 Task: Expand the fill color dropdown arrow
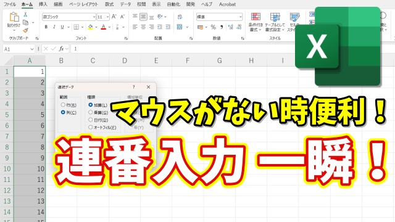click(96, 27)
